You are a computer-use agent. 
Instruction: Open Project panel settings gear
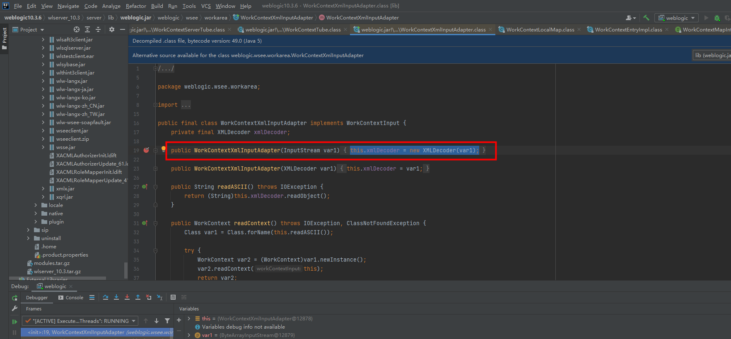pos(112,29)
